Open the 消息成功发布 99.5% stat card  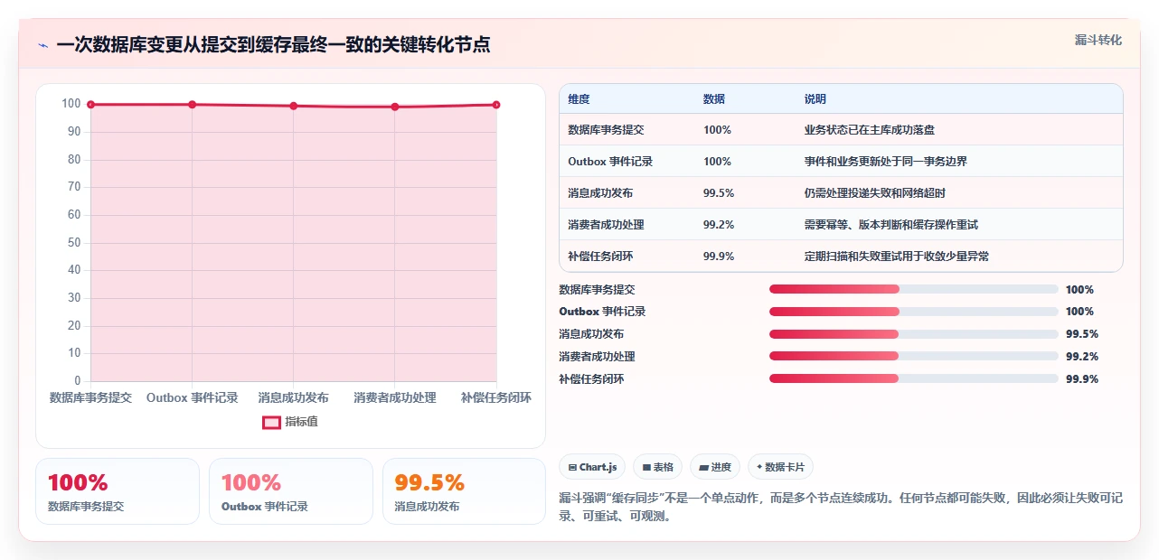click(x=465, y=491)
